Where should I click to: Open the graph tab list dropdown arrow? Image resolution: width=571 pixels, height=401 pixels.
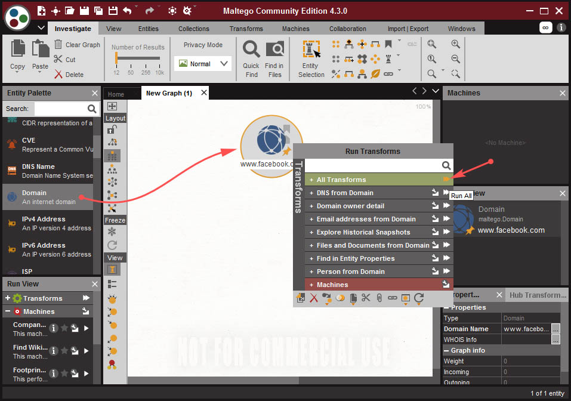coord(436,91)
